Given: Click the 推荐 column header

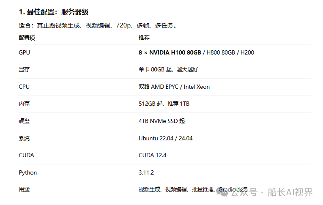Looking at the screenshot, I should (x=144, y=38).
